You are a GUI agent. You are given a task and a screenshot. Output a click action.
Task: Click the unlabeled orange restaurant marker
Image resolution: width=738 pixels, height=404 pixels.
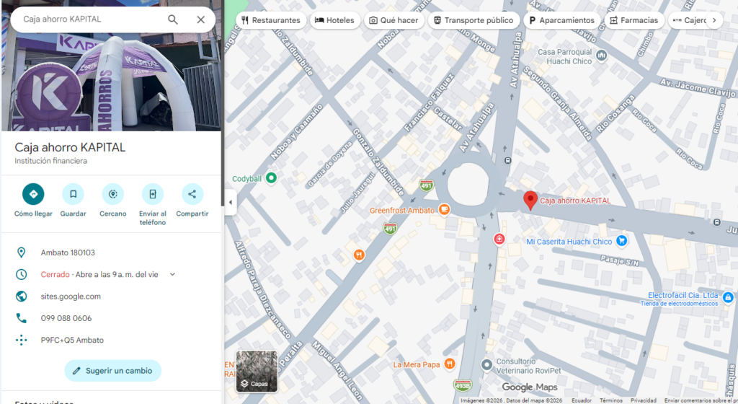pos(359,255)
